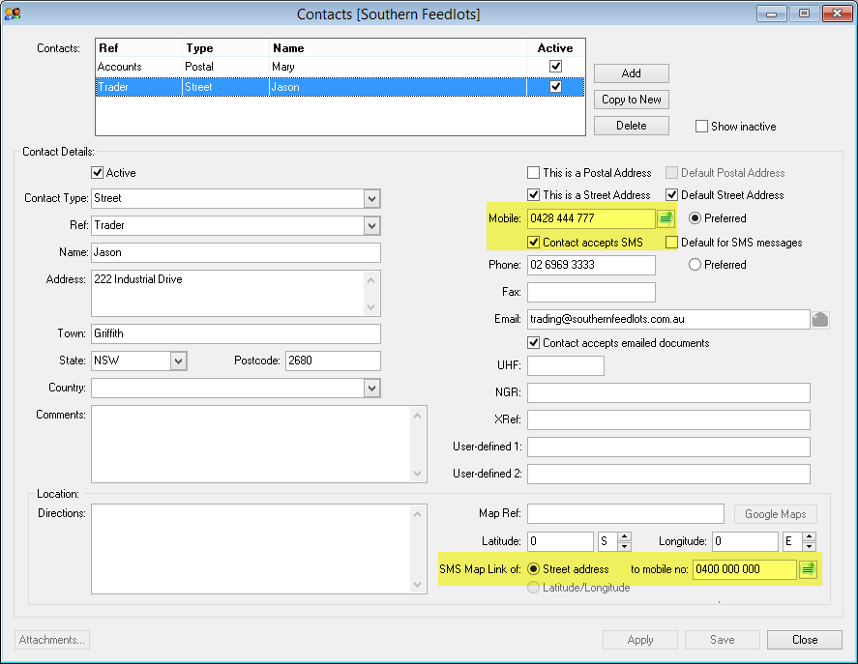The width and height of the screenshot is (858, 664).
Task: Toggle the Contact accepts SMS checkbox
Action: tap(534, 243)
